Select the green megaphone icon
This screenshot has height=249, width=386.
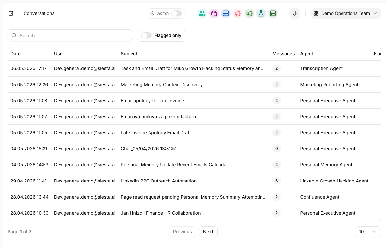(249, 13)
